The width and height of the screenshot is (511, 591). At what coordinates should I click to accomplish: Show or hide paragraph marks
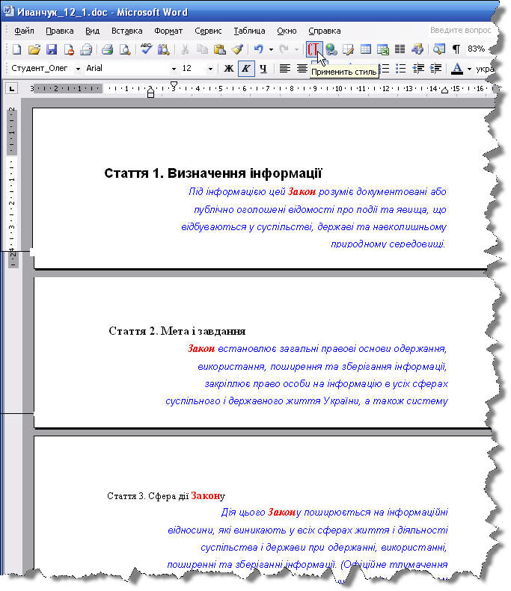[456, 49]
